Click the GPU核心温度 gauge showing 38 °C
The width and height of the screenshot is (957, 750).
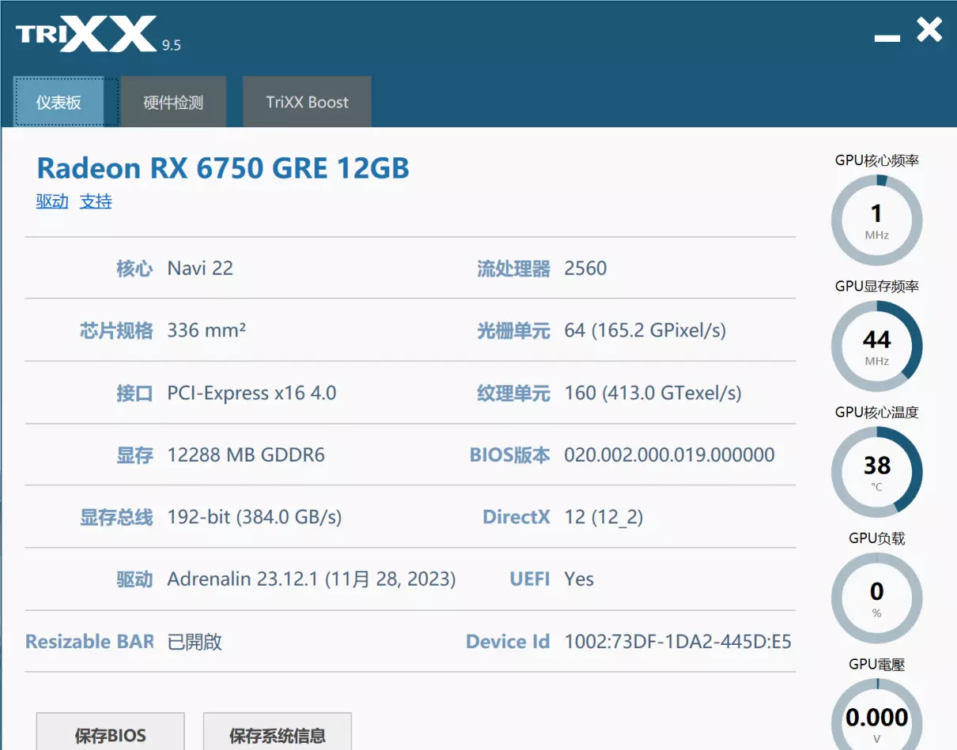point(876,473)
